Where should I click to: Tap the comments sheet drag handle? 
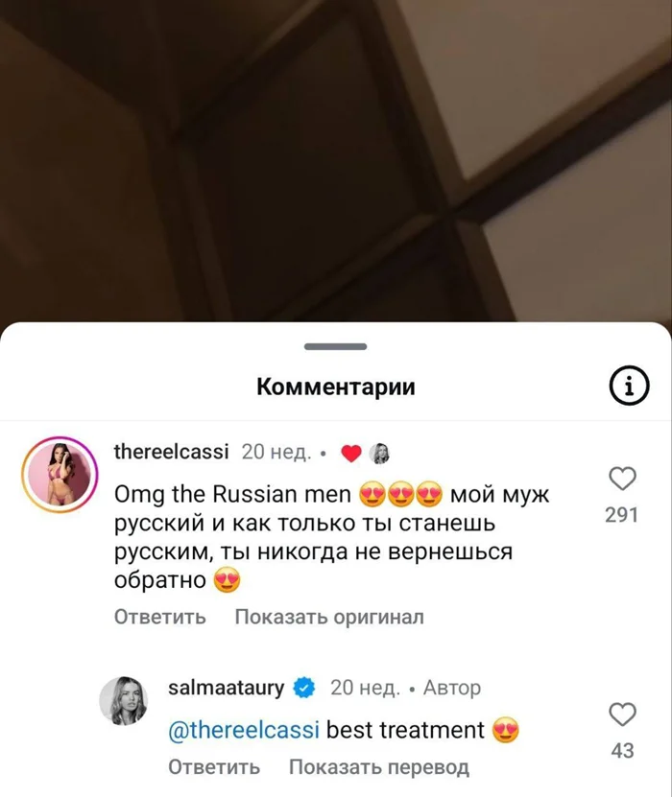tap(336, 346)
